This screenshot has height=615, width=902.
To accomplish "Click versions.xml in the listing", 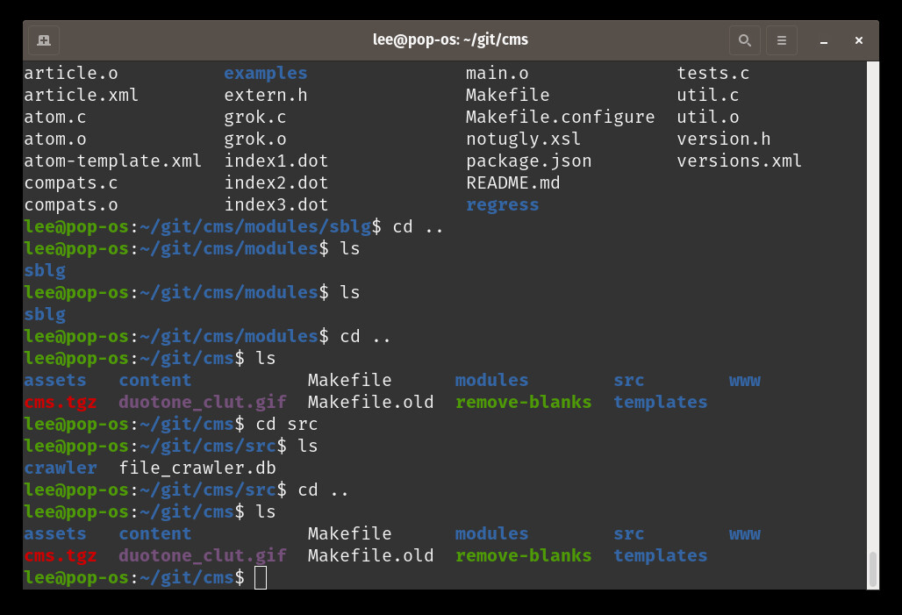I will point(739,161).
